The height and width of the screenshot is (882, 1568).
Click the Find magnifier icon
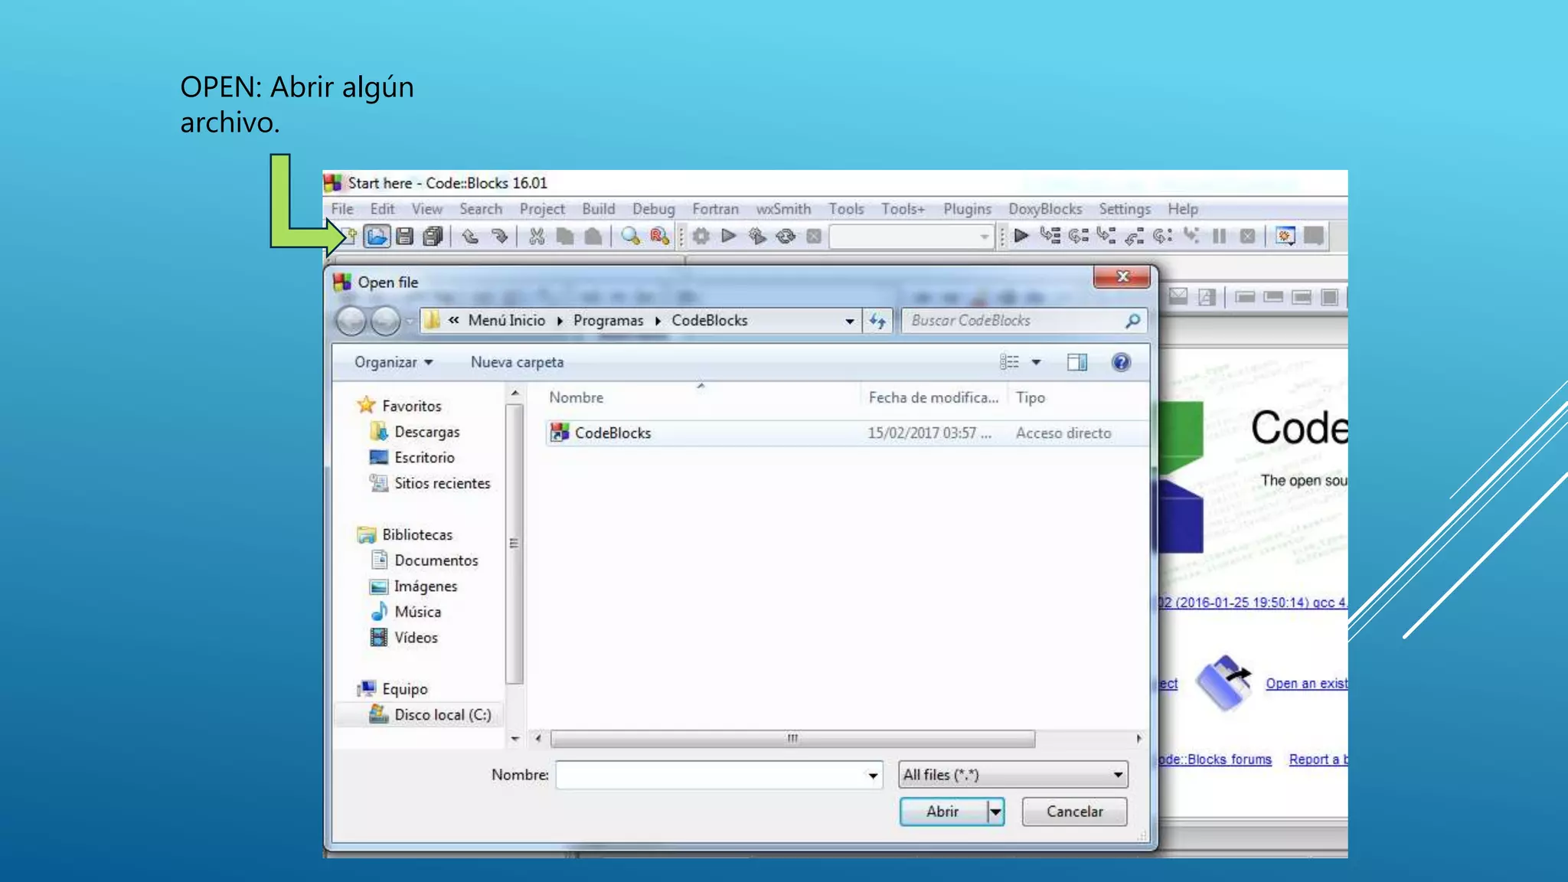[630, 237]
